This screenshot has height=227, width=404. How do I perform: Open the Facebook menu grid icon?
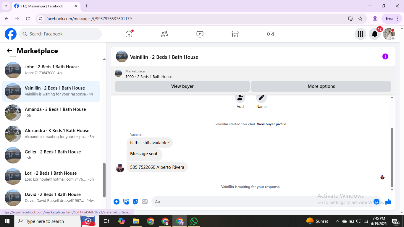(360, 34)
